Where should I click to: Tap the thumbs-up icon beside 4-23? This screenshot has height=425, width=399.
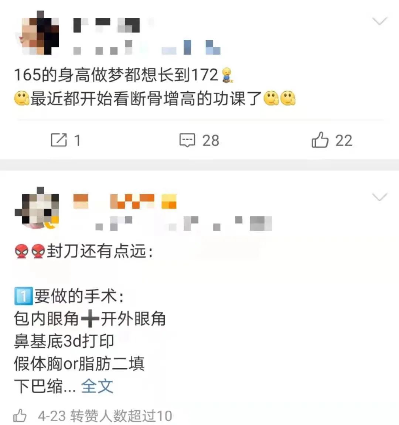click(x=20, y=416)
